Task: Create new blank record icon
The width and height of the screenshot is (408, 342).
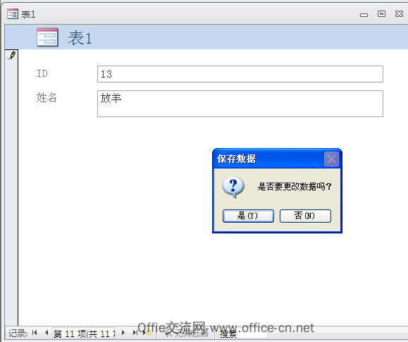Action: point(147,333)
